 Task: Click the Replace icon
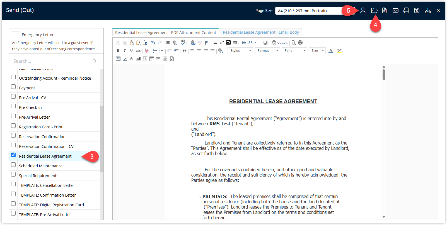pos(175,43)
